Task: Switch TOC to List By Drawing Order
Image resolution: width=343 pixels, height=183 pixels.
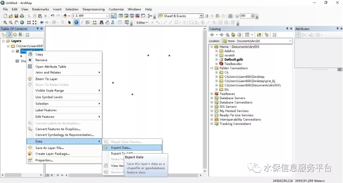Action: coord(4,35)
